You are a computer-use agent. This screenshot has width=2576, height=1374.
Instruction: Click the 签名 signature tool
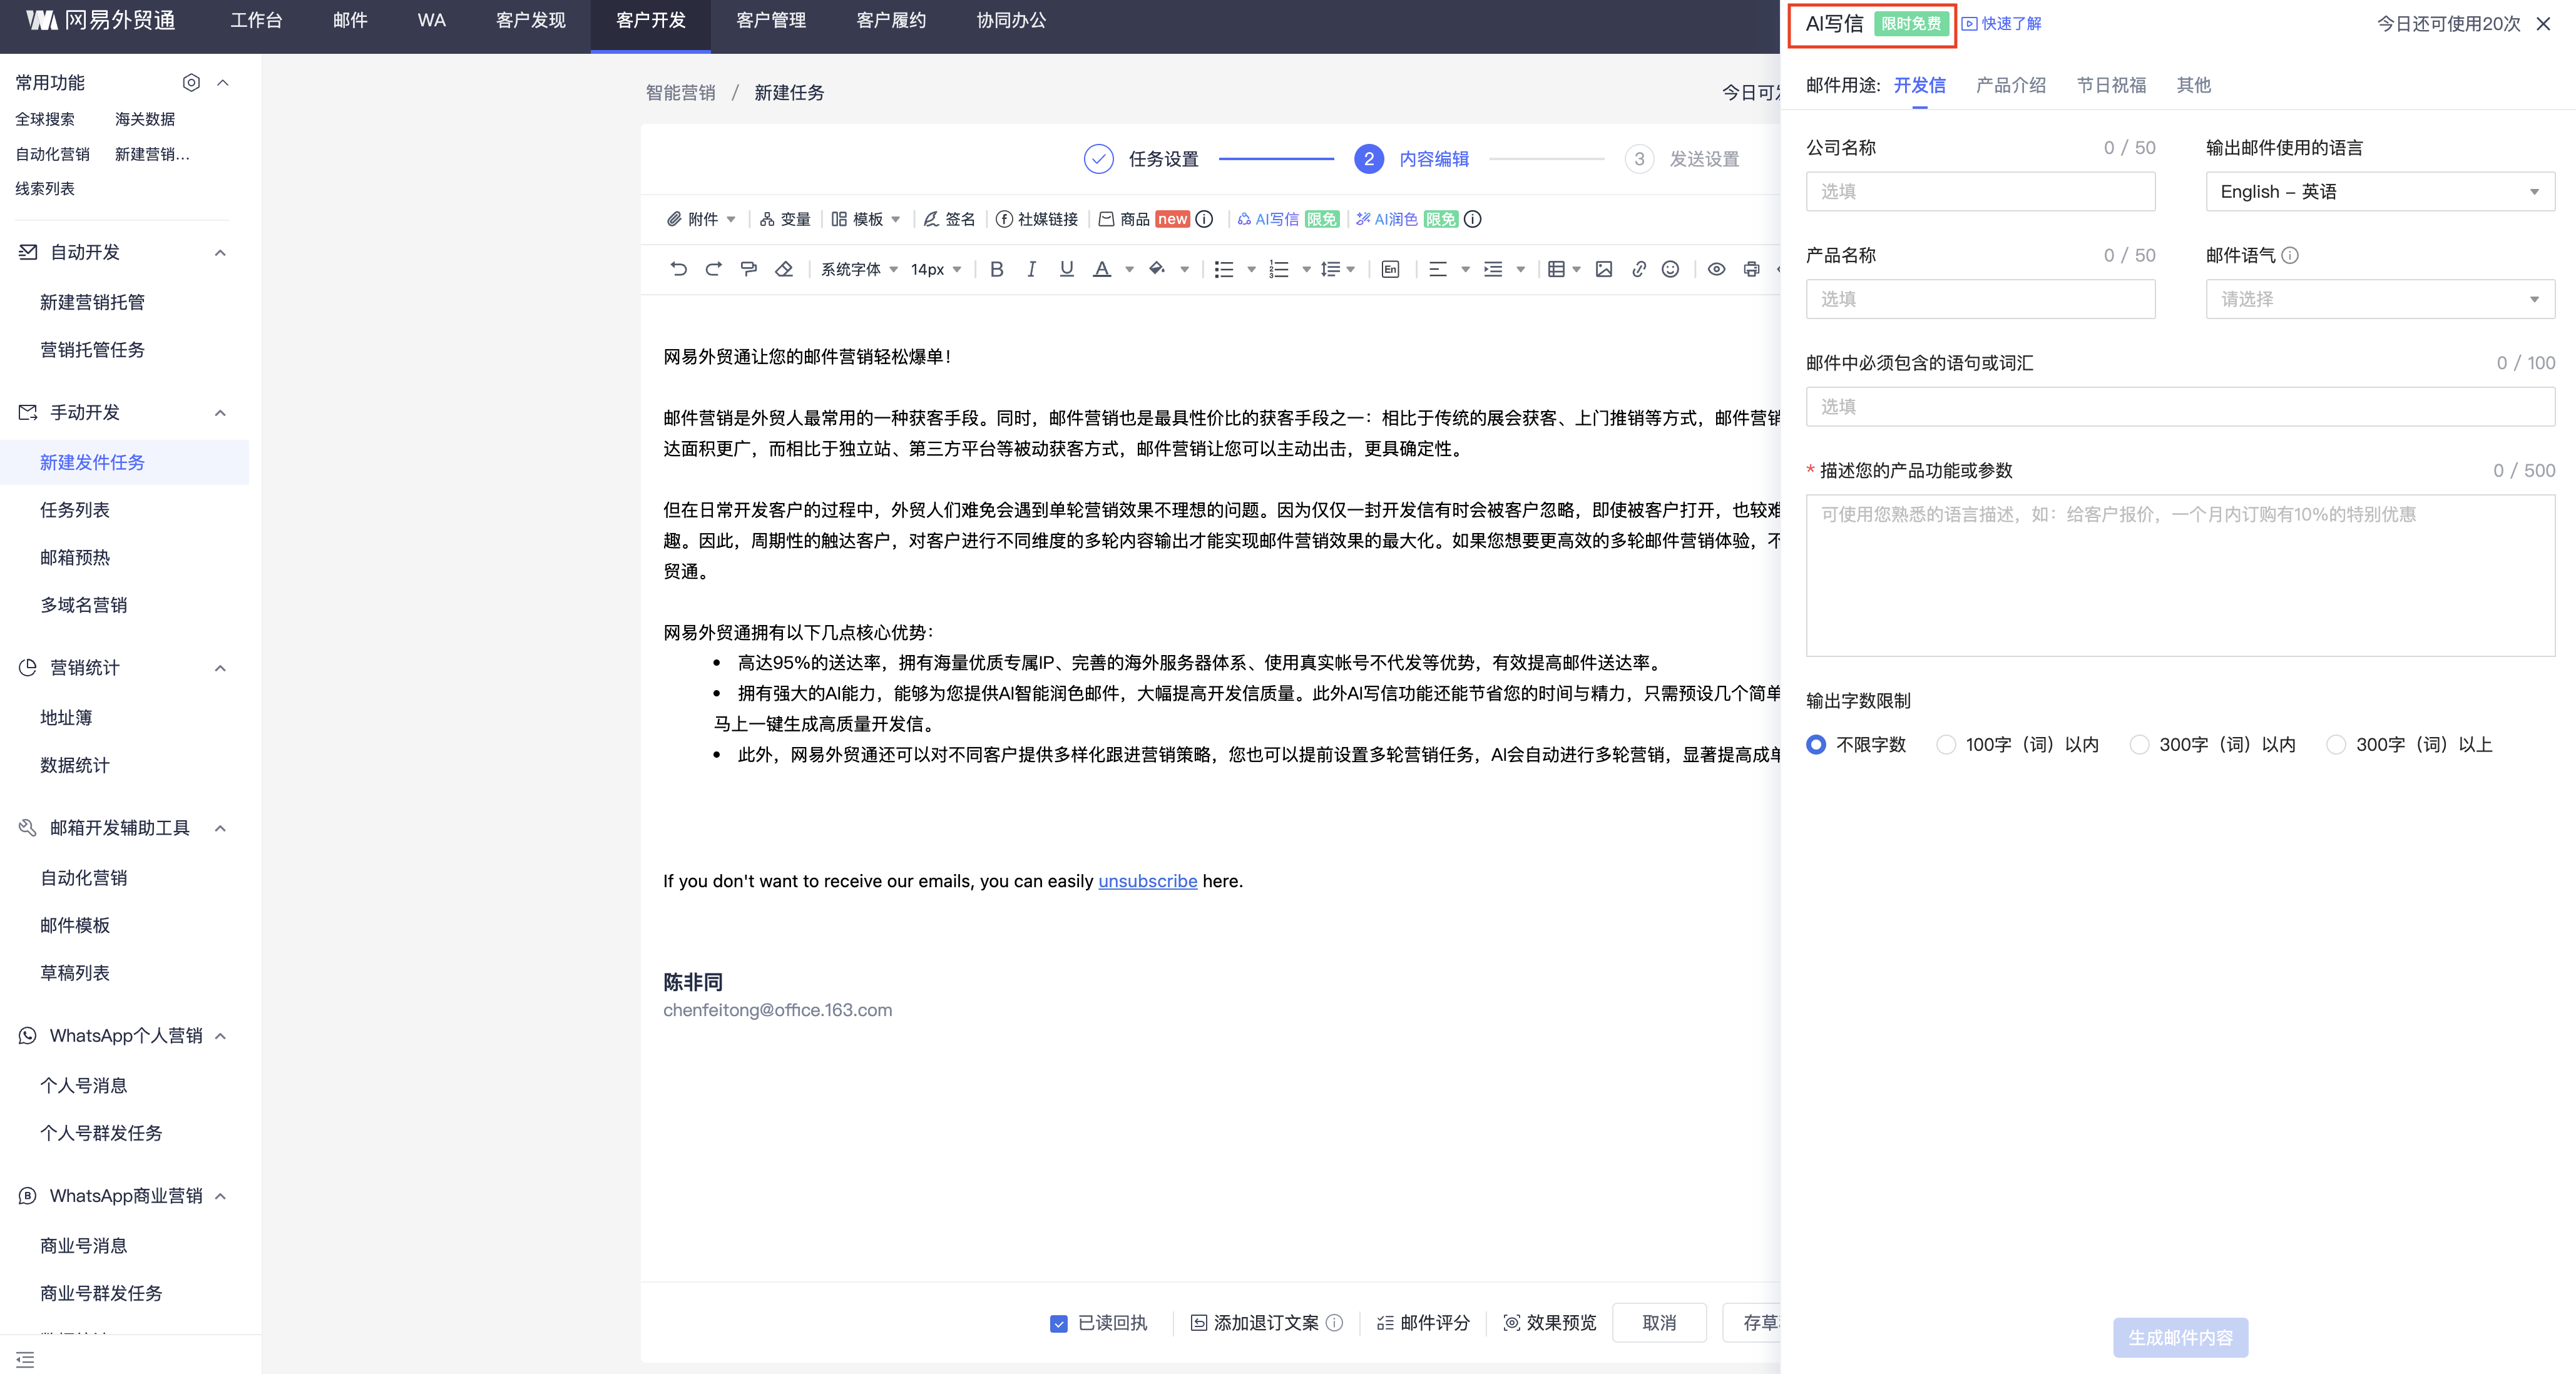(949, 219)
